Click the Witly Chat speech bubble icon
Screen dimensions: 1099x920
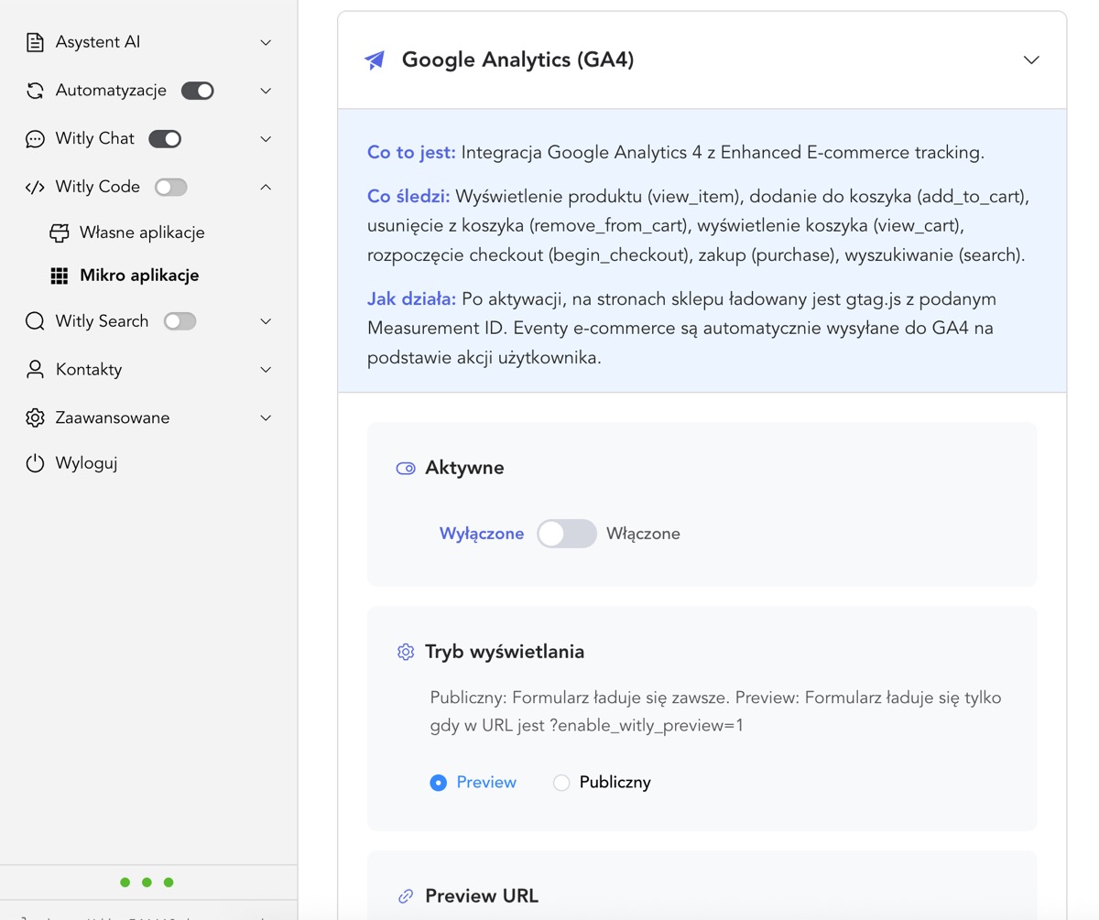pos(34,138)
